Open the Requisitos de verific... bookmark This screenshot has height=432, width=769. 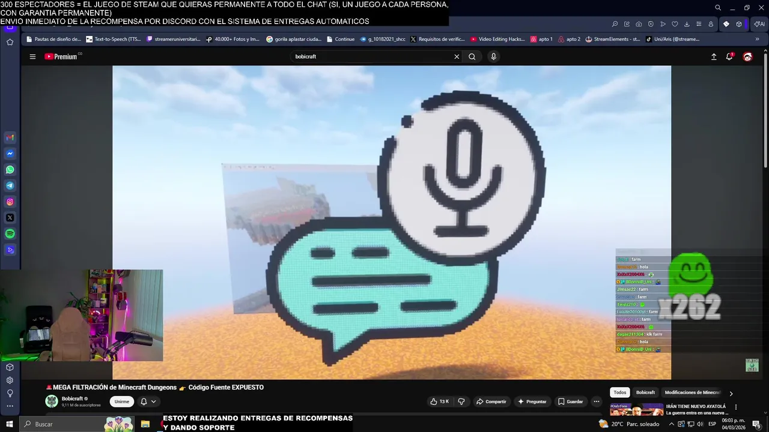(438, 39)
